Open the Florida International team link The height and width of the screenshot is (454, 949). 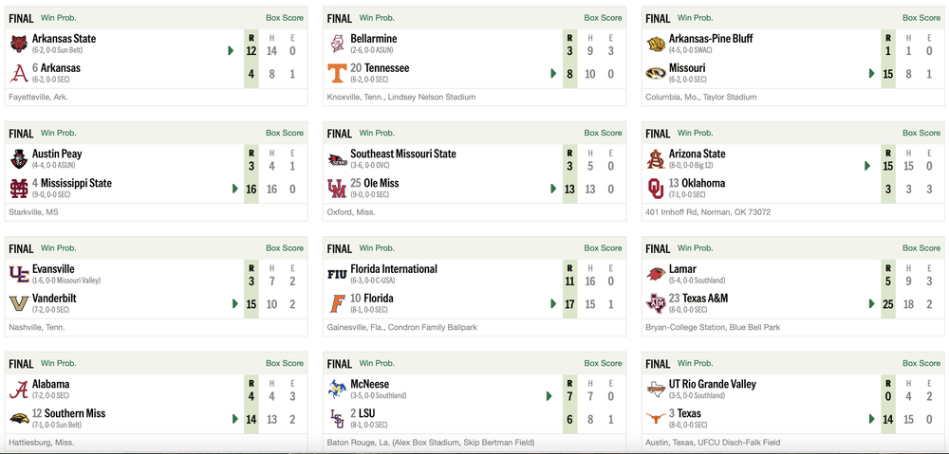click(x=394, y=269)
